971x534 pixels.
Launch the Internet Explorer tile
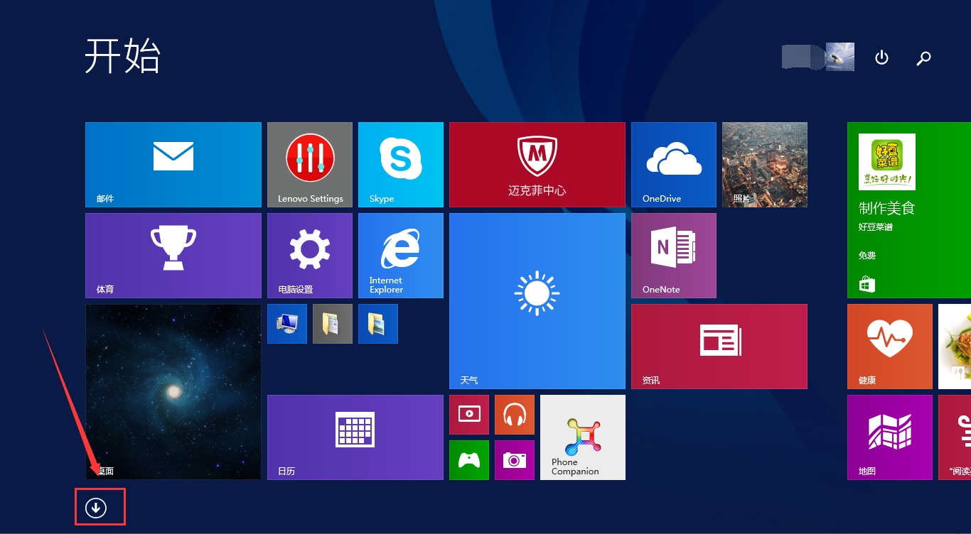(401, 256)
